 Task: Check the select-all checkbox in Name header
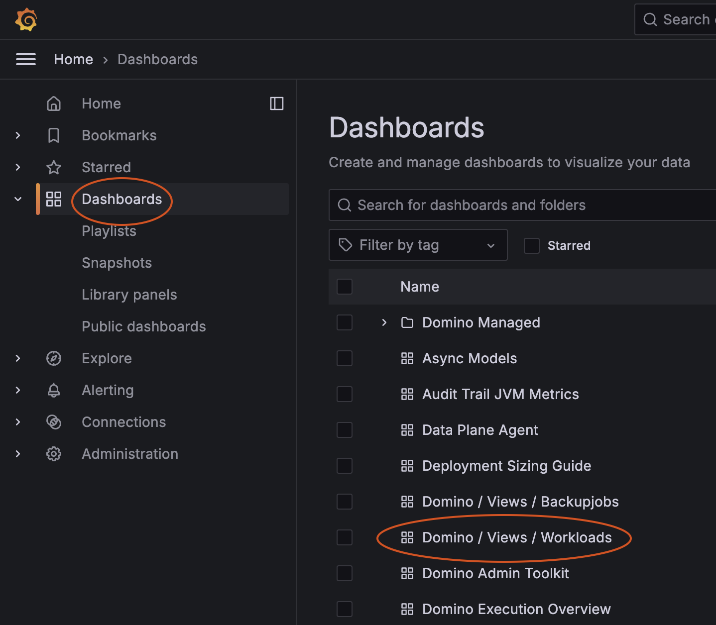click(345, 287)
